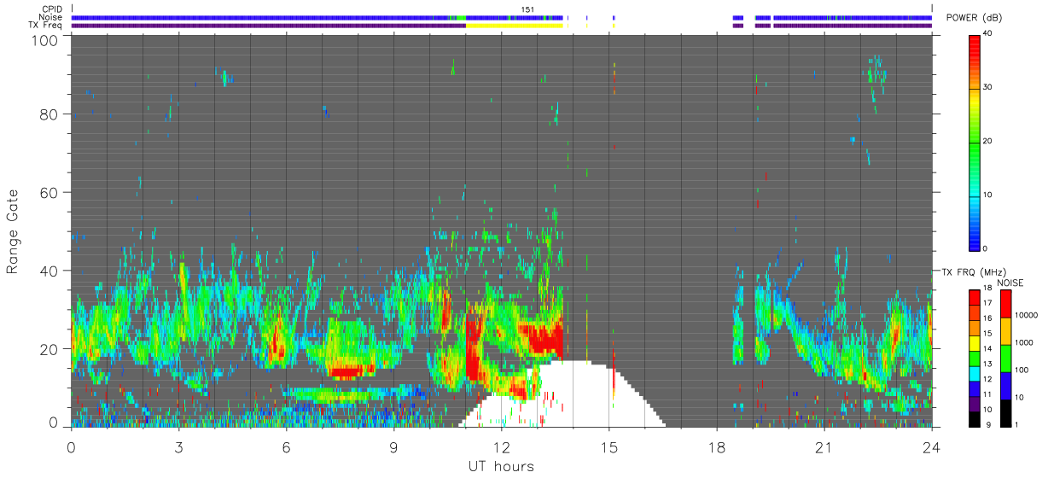Image resolution: width=1048 pixels, height=484 pixels.
Task: Click the CPID value '151'
Action: point(527,9)
